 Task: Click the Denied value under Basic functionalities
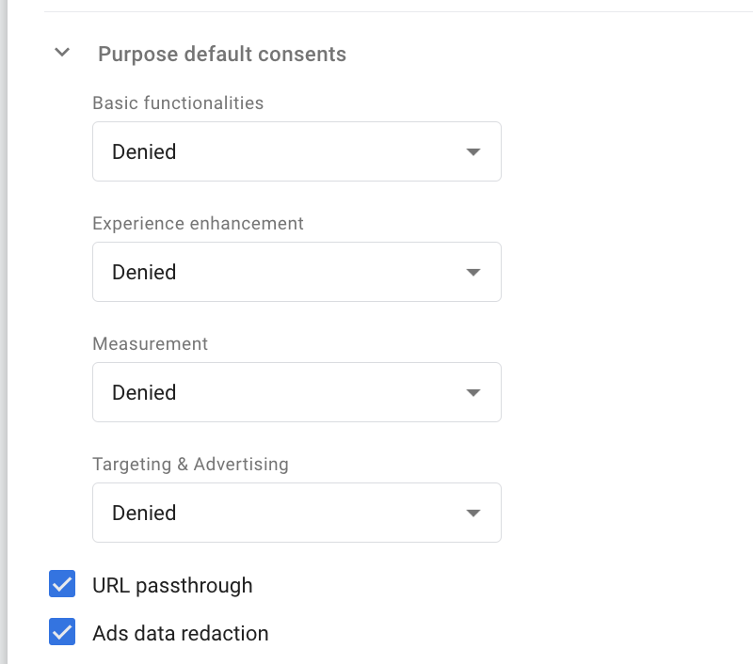click(x=144, y=151)
